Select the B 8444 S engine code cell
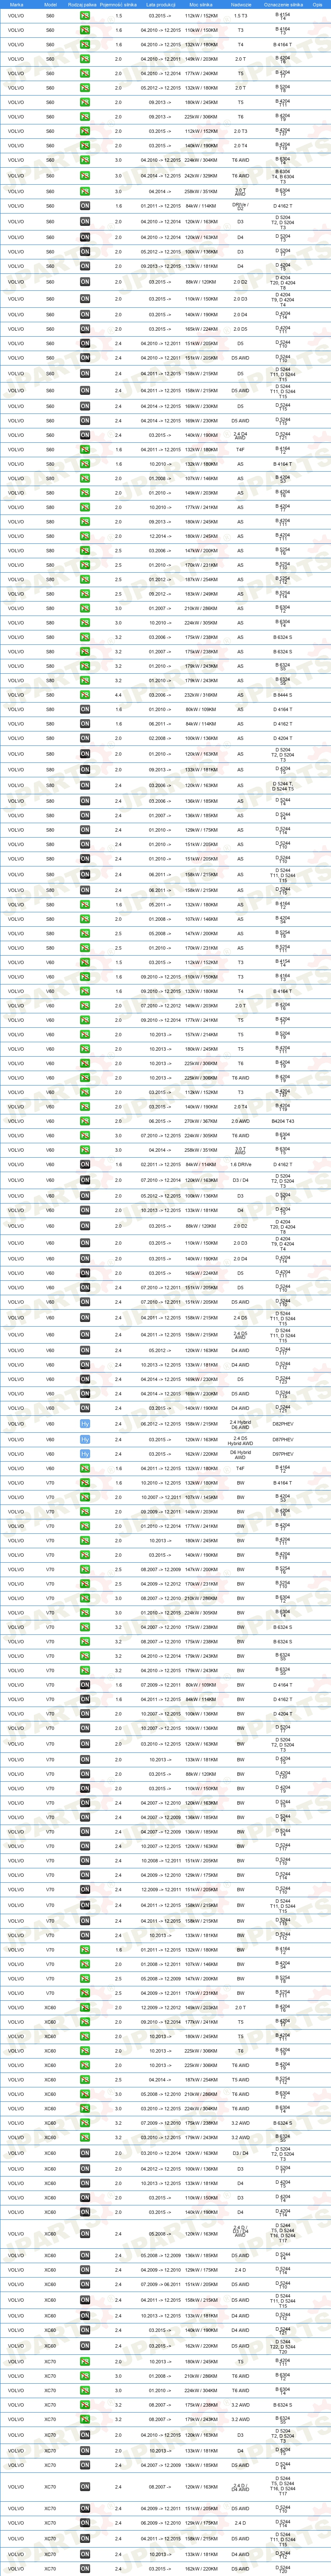 coord(283,695)
